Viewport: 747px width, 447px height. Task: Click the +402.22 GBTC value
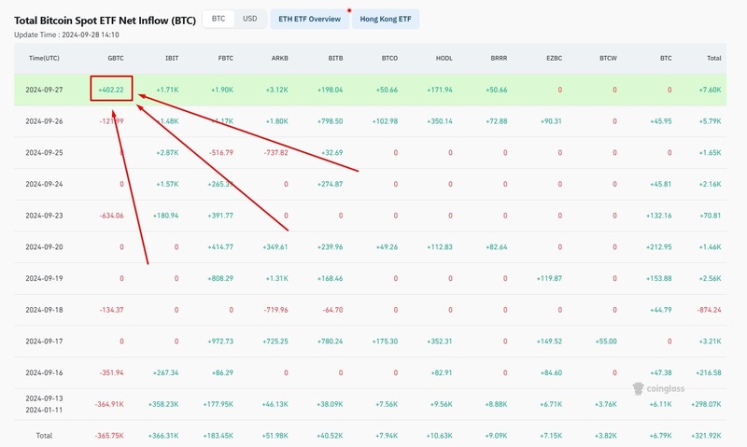(111, 90)
